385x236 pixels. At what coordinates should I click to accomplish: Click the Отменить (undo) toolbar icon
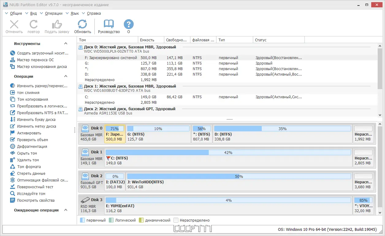pos(14,24)
